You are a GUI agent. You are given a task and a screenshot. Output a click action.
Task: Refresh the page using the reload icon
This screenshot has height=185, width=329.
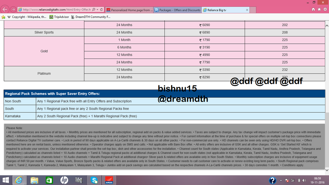102,10
